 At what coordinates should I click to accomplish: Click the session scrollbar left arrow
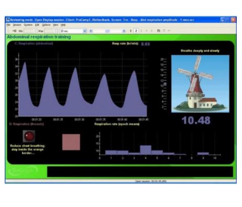(91, 31)
